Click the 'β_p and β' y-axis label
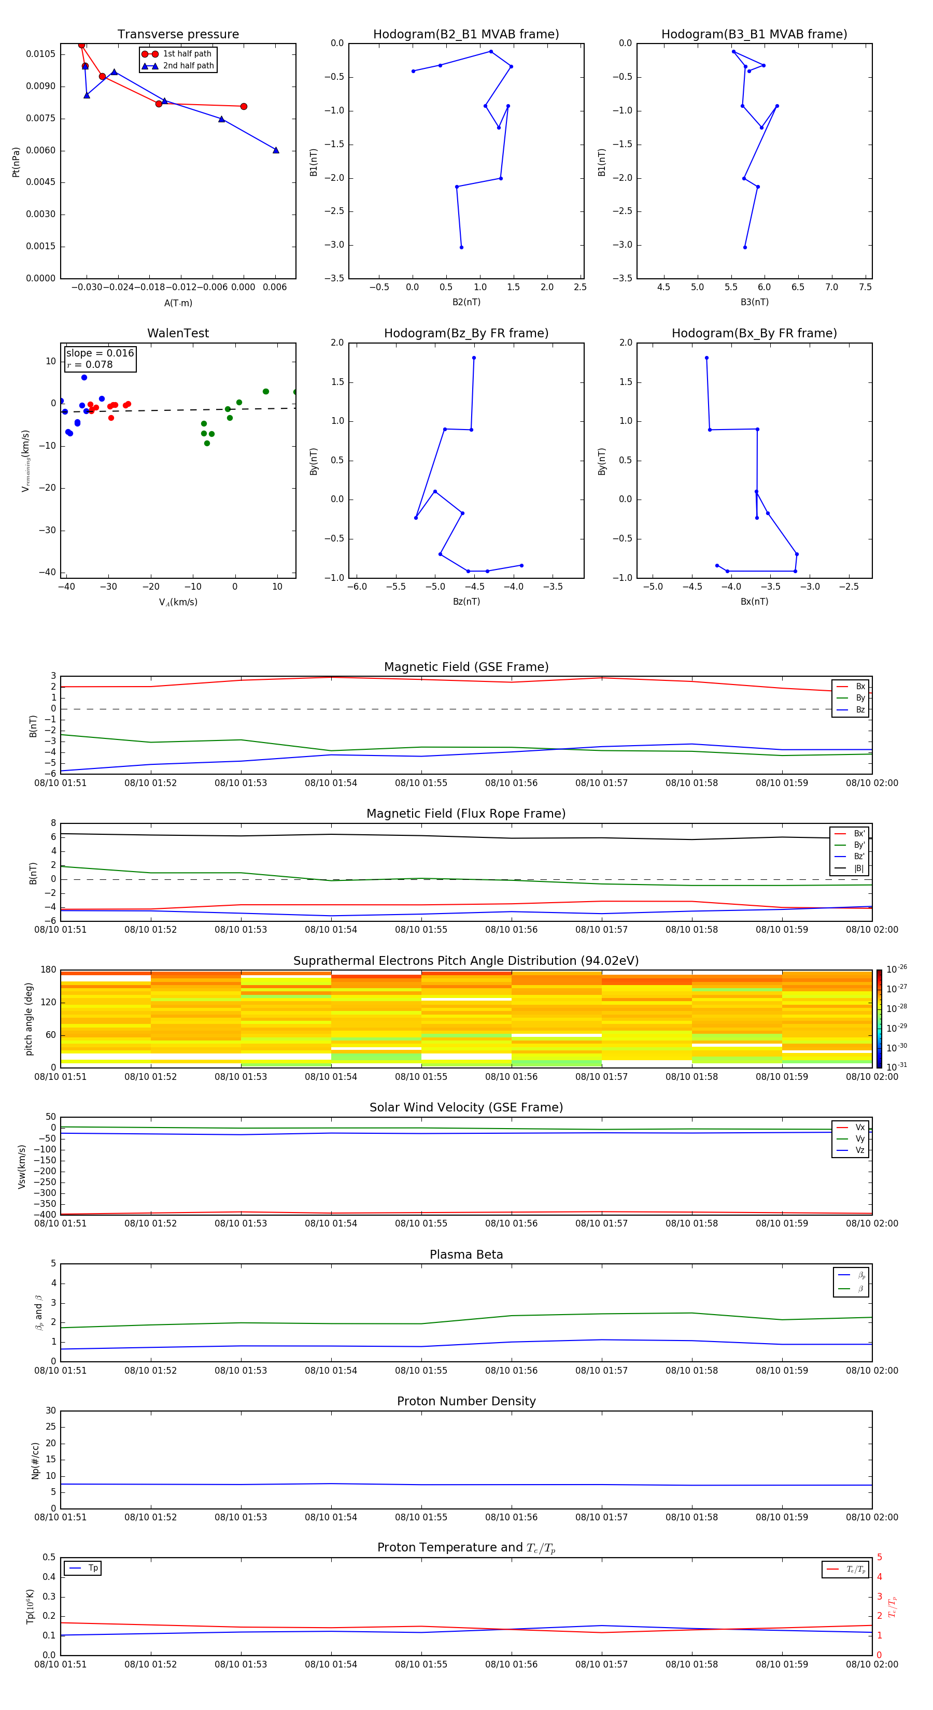 (x=38, y=1313)
